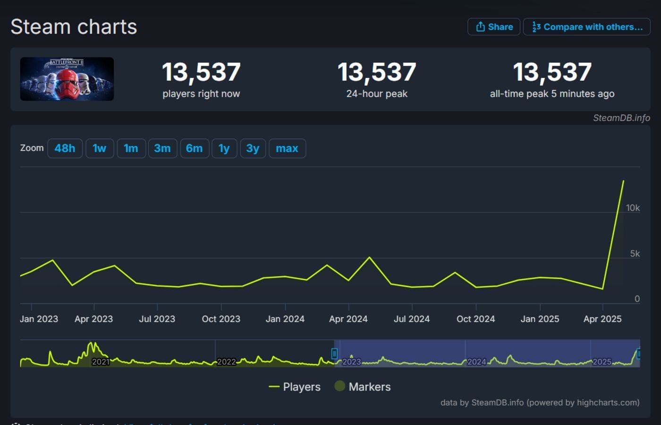This screenshot has height=425, width=661.
Task: Select the 6m zoom preset
Action: [195, 148]
